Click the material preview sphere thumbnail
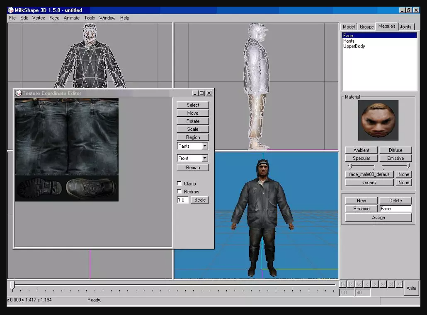 [x=378, y=120]
